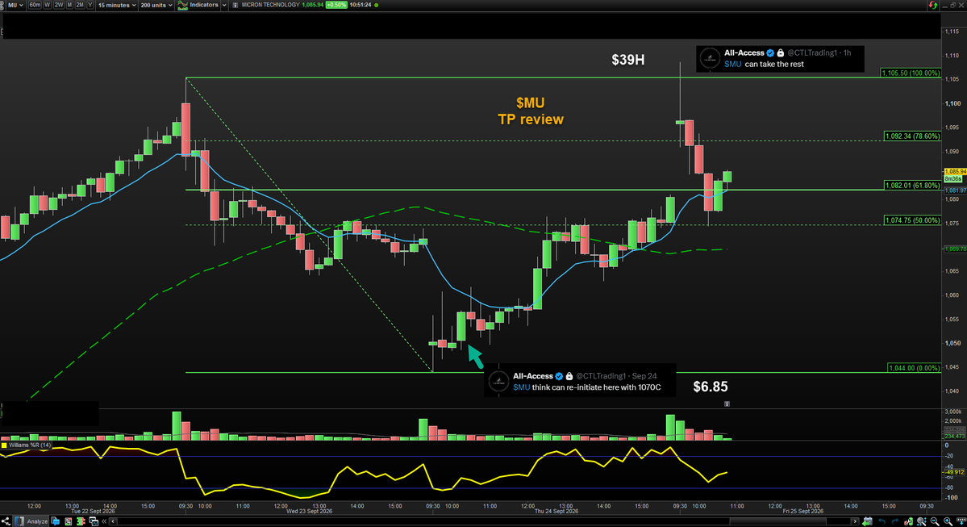Click the redo arrow icon
The width and height of the screenshot is (967, 527).
point(895,521)
